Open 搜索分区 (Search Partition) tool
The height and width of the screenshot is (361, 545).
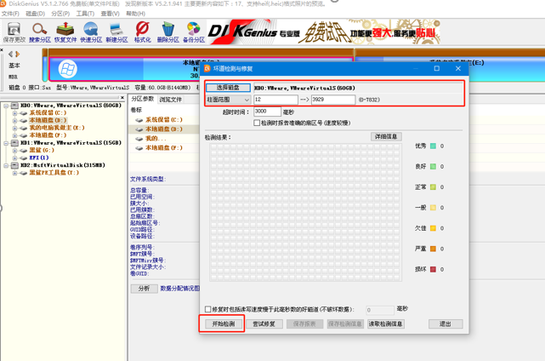39,32
